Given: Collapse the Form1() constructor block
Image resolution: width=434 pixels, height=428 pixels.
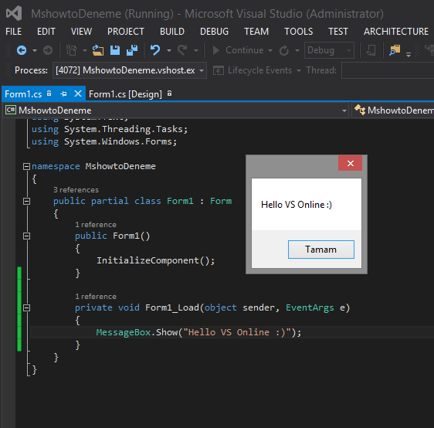Looking at the screenshot, I should tap(26, 236).
